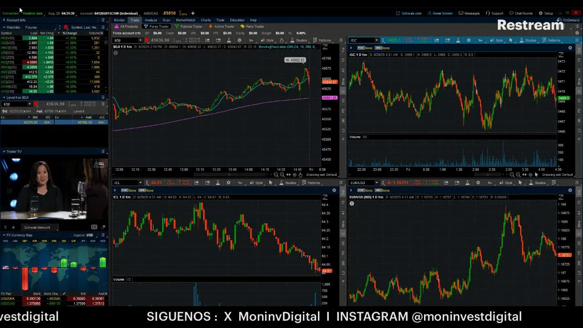Open the EUR/USD chart symbol dropdown
Viewport: 583px width, 328px height.
pyautogui.click(x=376, y=183)
